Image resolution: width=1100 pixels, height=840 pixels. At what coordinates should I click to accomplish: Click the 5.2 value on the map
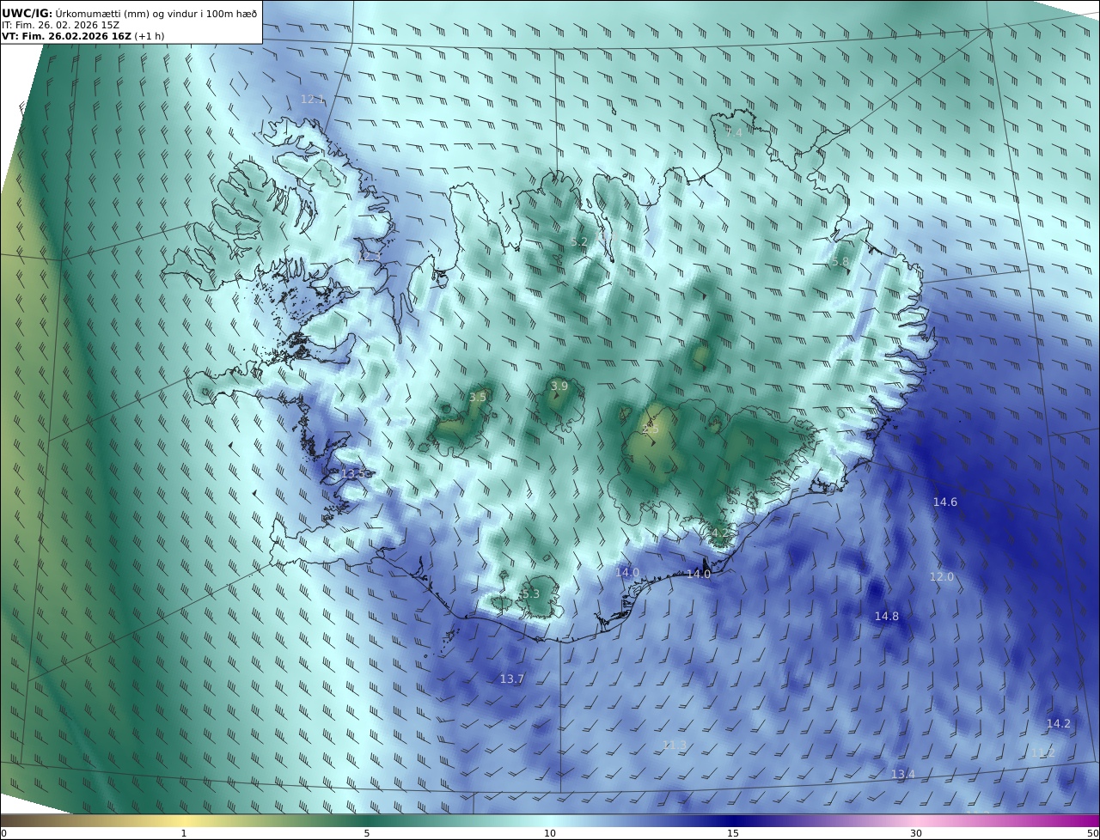point(579,242)
